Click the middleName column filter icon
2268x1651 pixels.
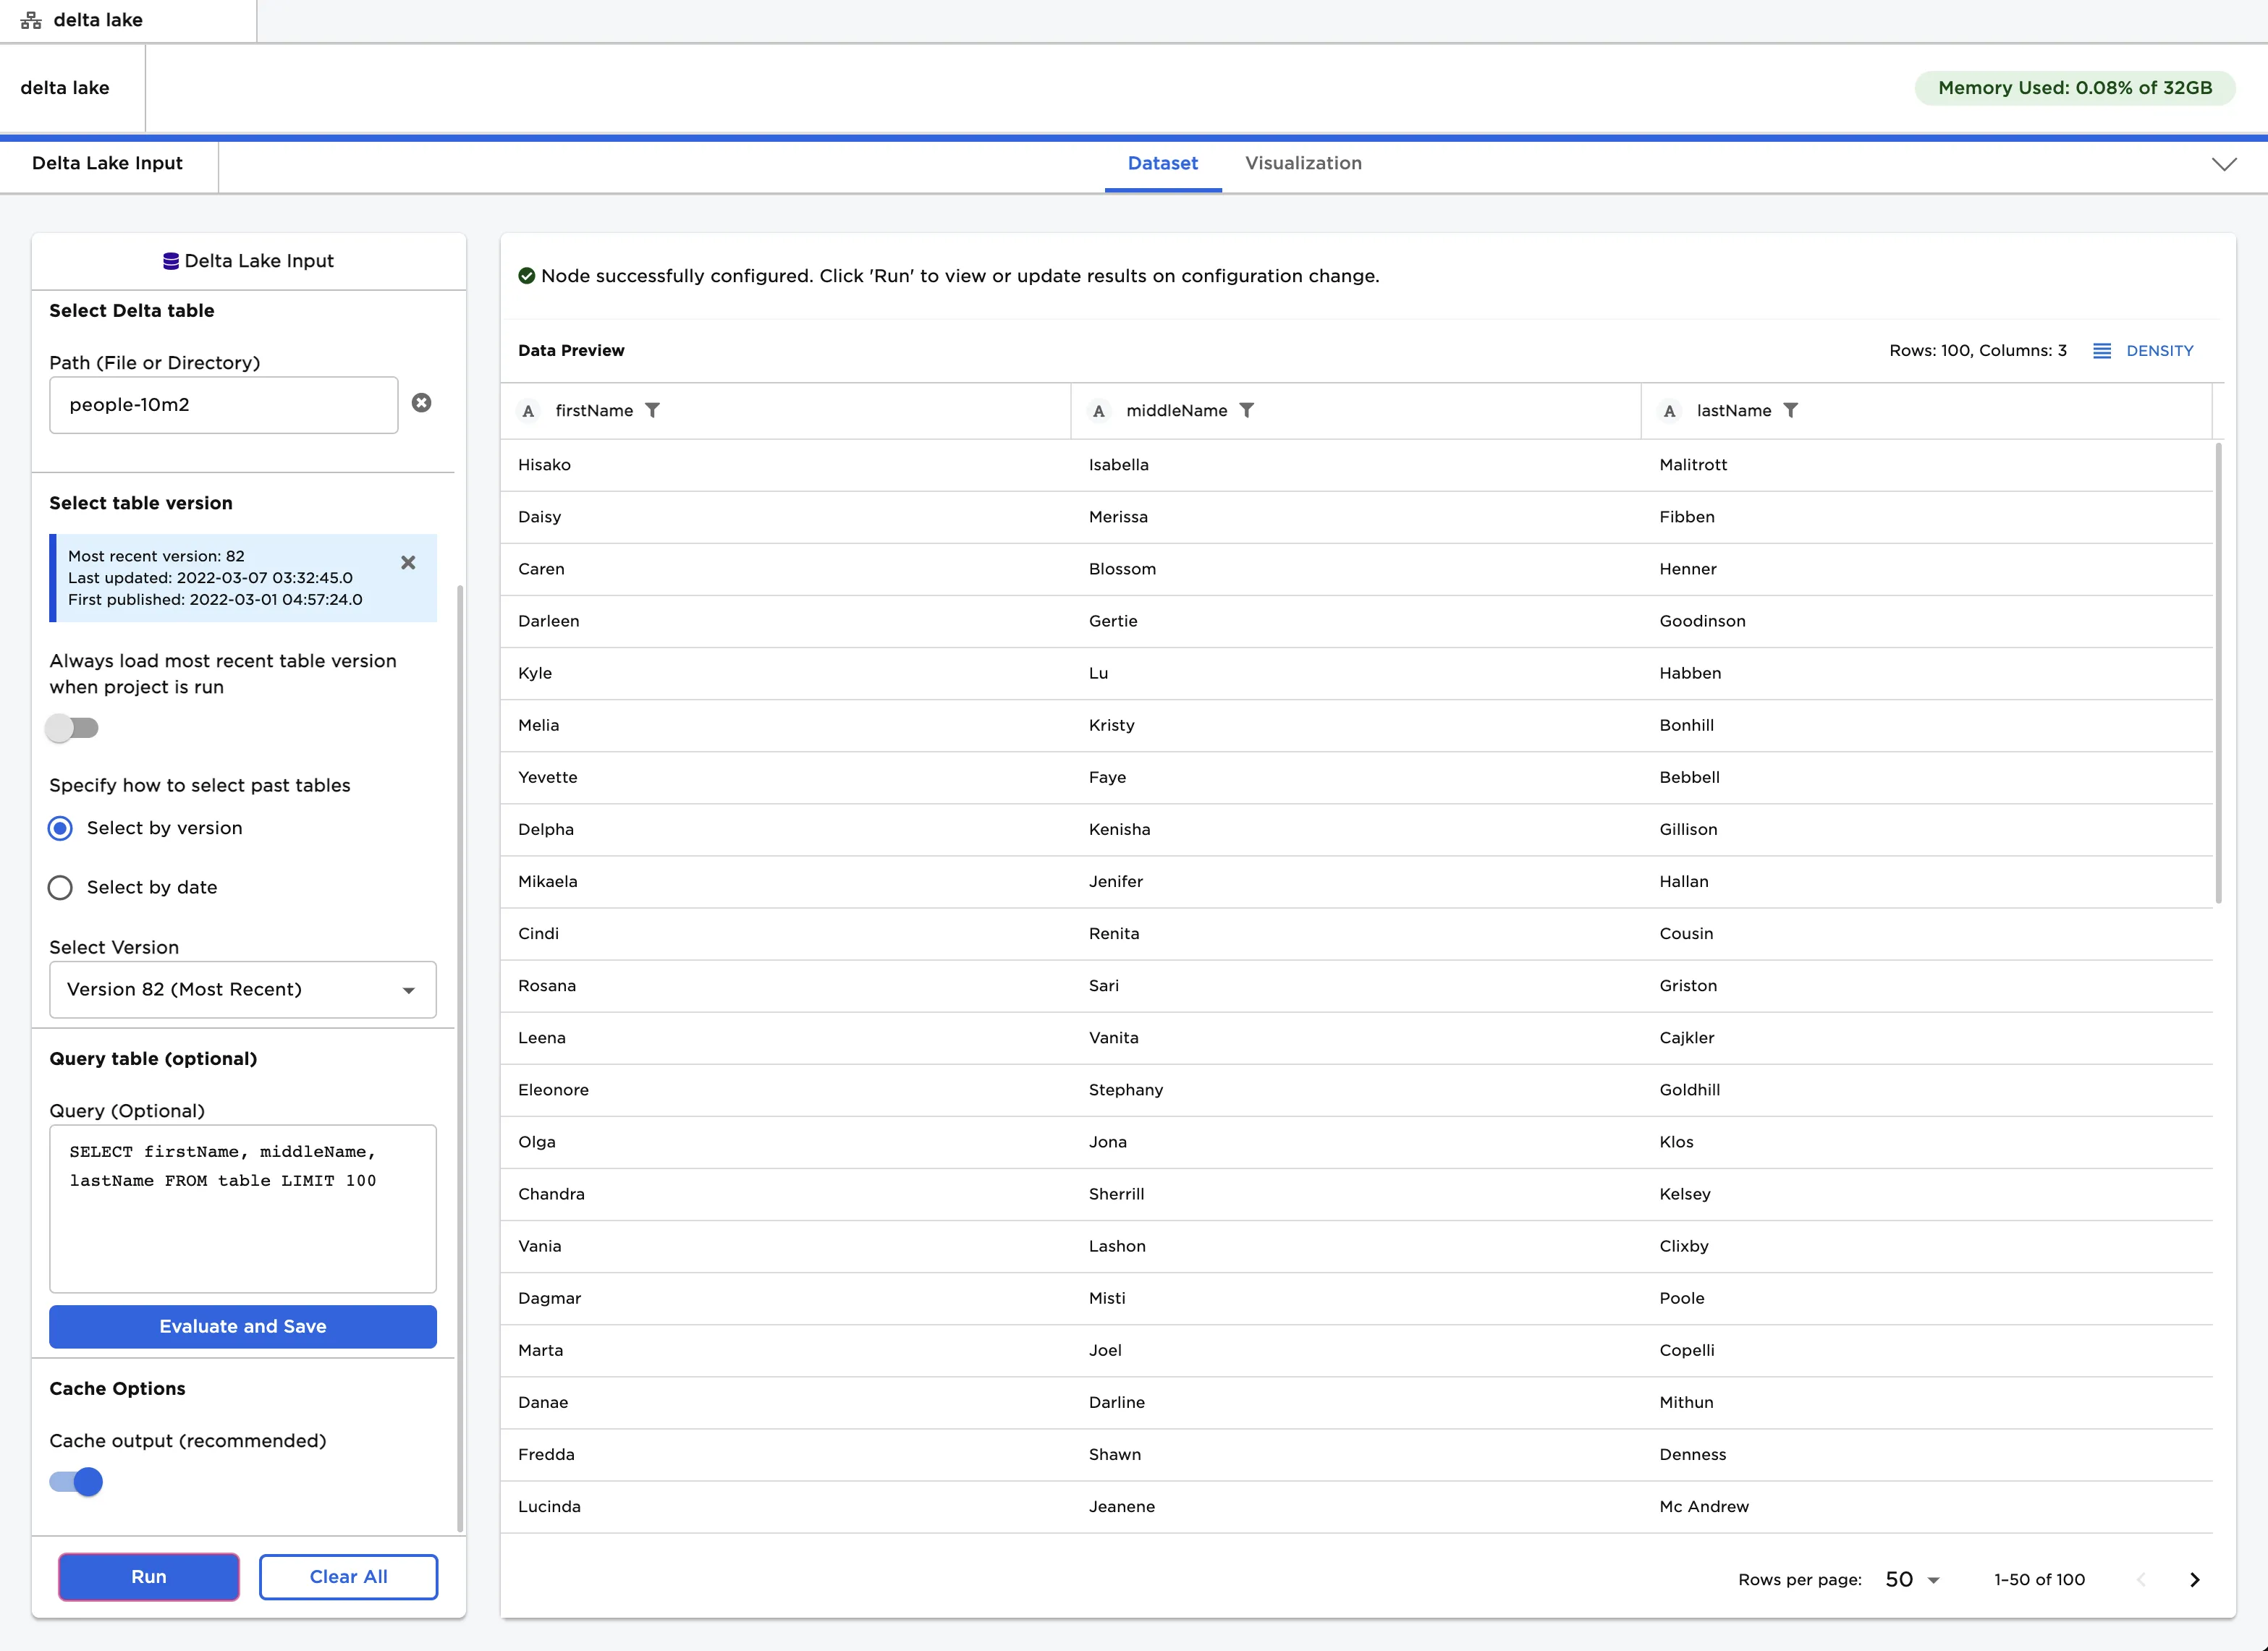coord(1246,410)
